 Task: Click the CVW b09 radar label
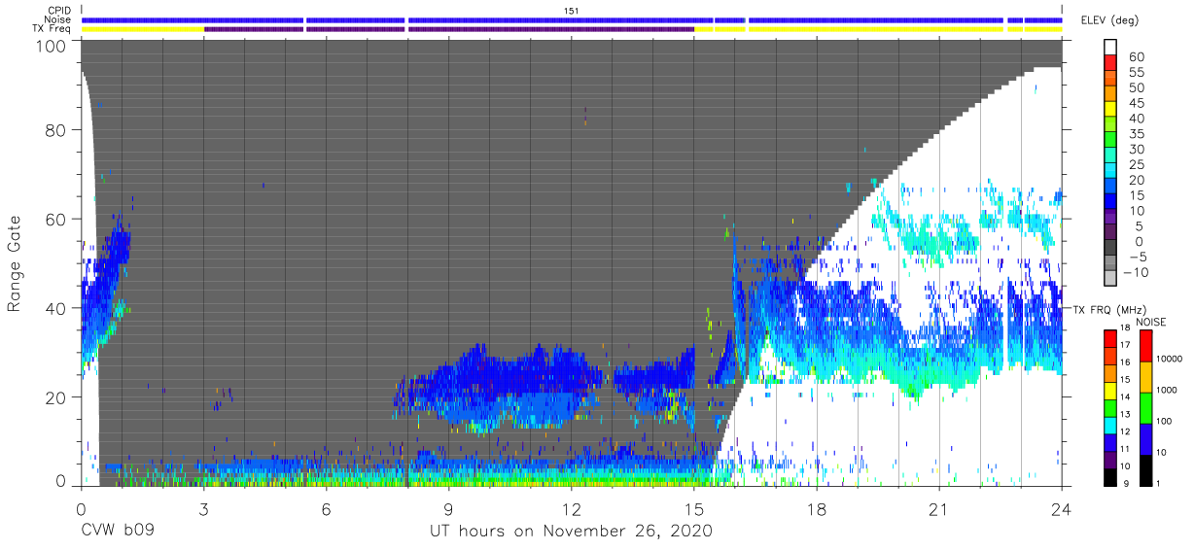[x=119, y=532]
